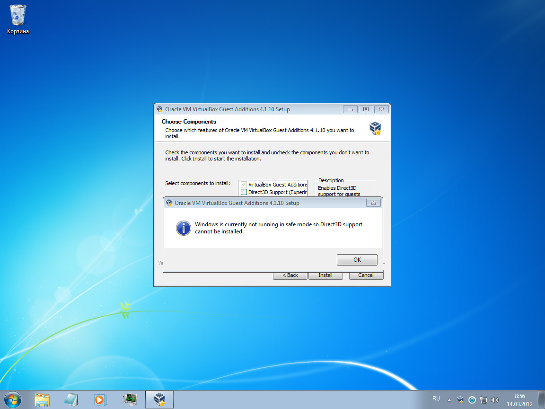Enable the Direct3D Support checkbox
The image size is (545, 409).
point(244,192)
